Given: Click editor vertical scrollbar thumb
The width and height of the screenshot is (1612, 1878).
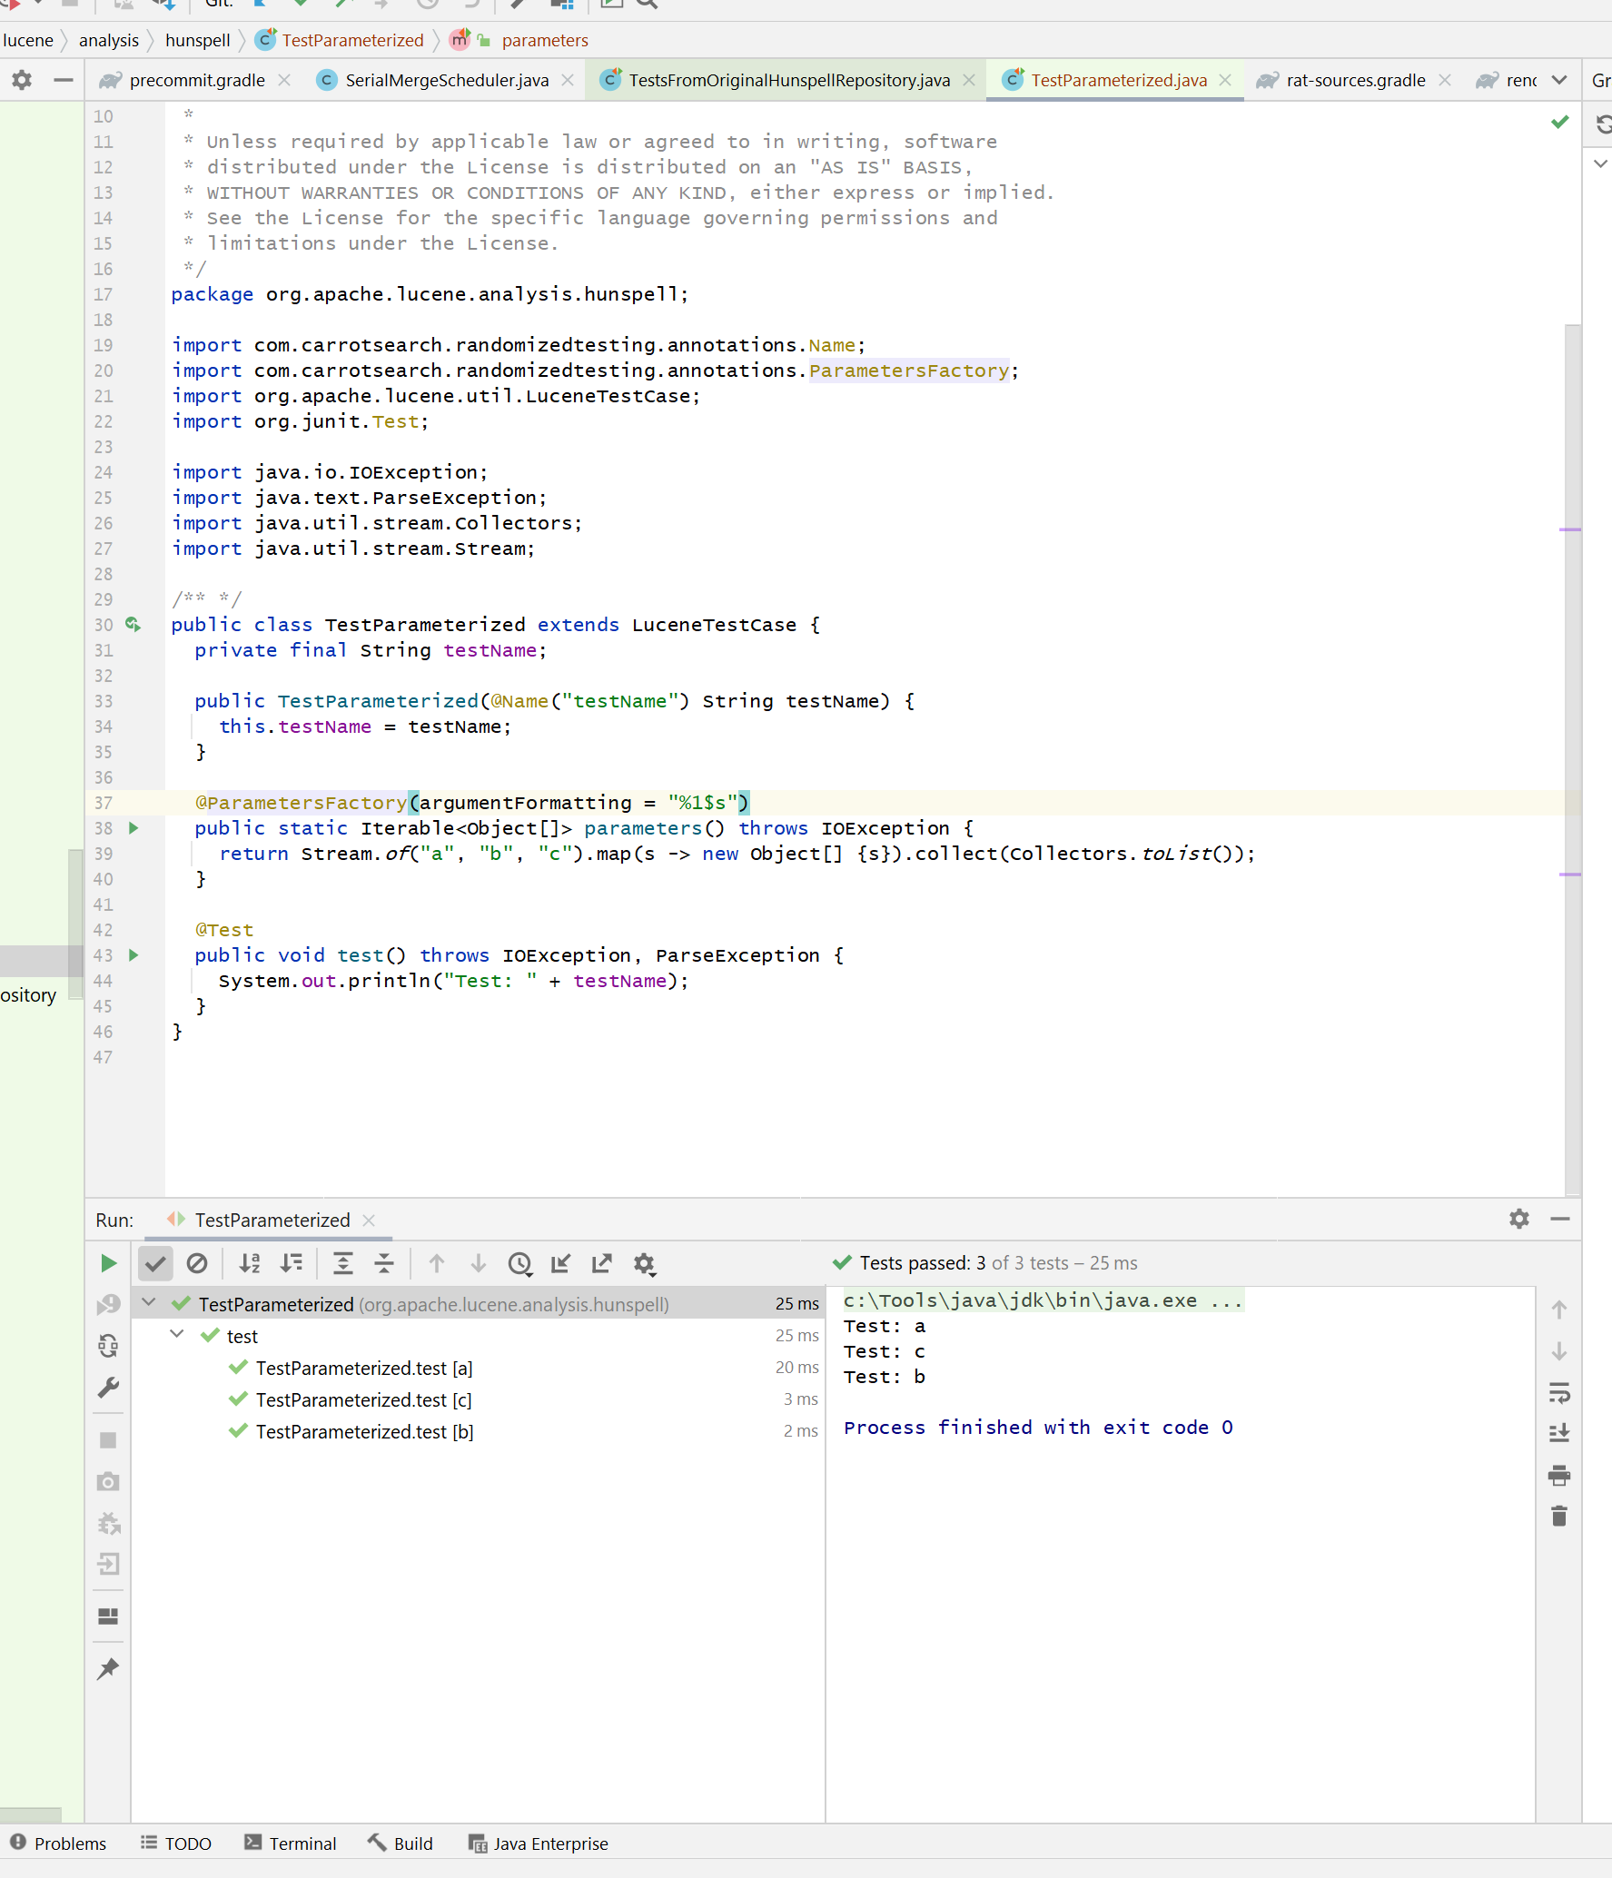Looking at the screenshot, I should [x=1572, y=759].
